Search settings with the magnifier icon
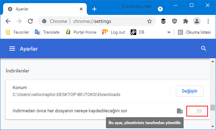 pos(203,49)
